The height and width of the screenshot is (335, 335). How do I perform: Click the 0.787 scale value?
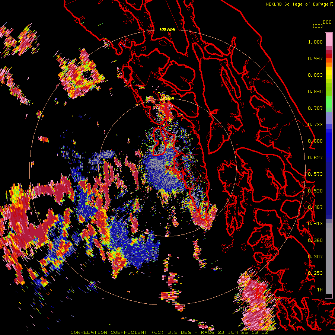coord(315,108)
